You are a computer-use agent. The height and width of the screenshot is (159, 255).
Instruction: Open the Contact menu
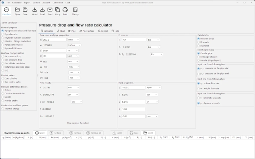36,3
